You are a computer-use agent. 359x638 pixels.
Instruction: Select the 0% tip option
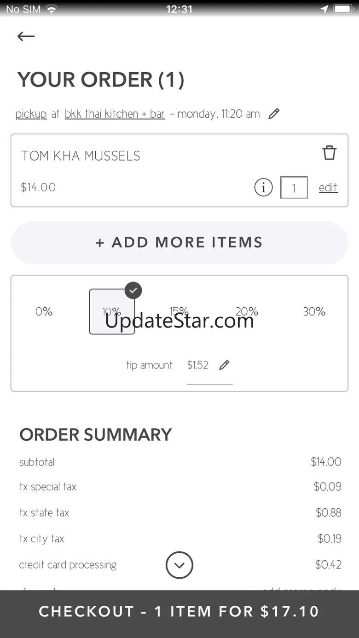[x=44, y=312]
